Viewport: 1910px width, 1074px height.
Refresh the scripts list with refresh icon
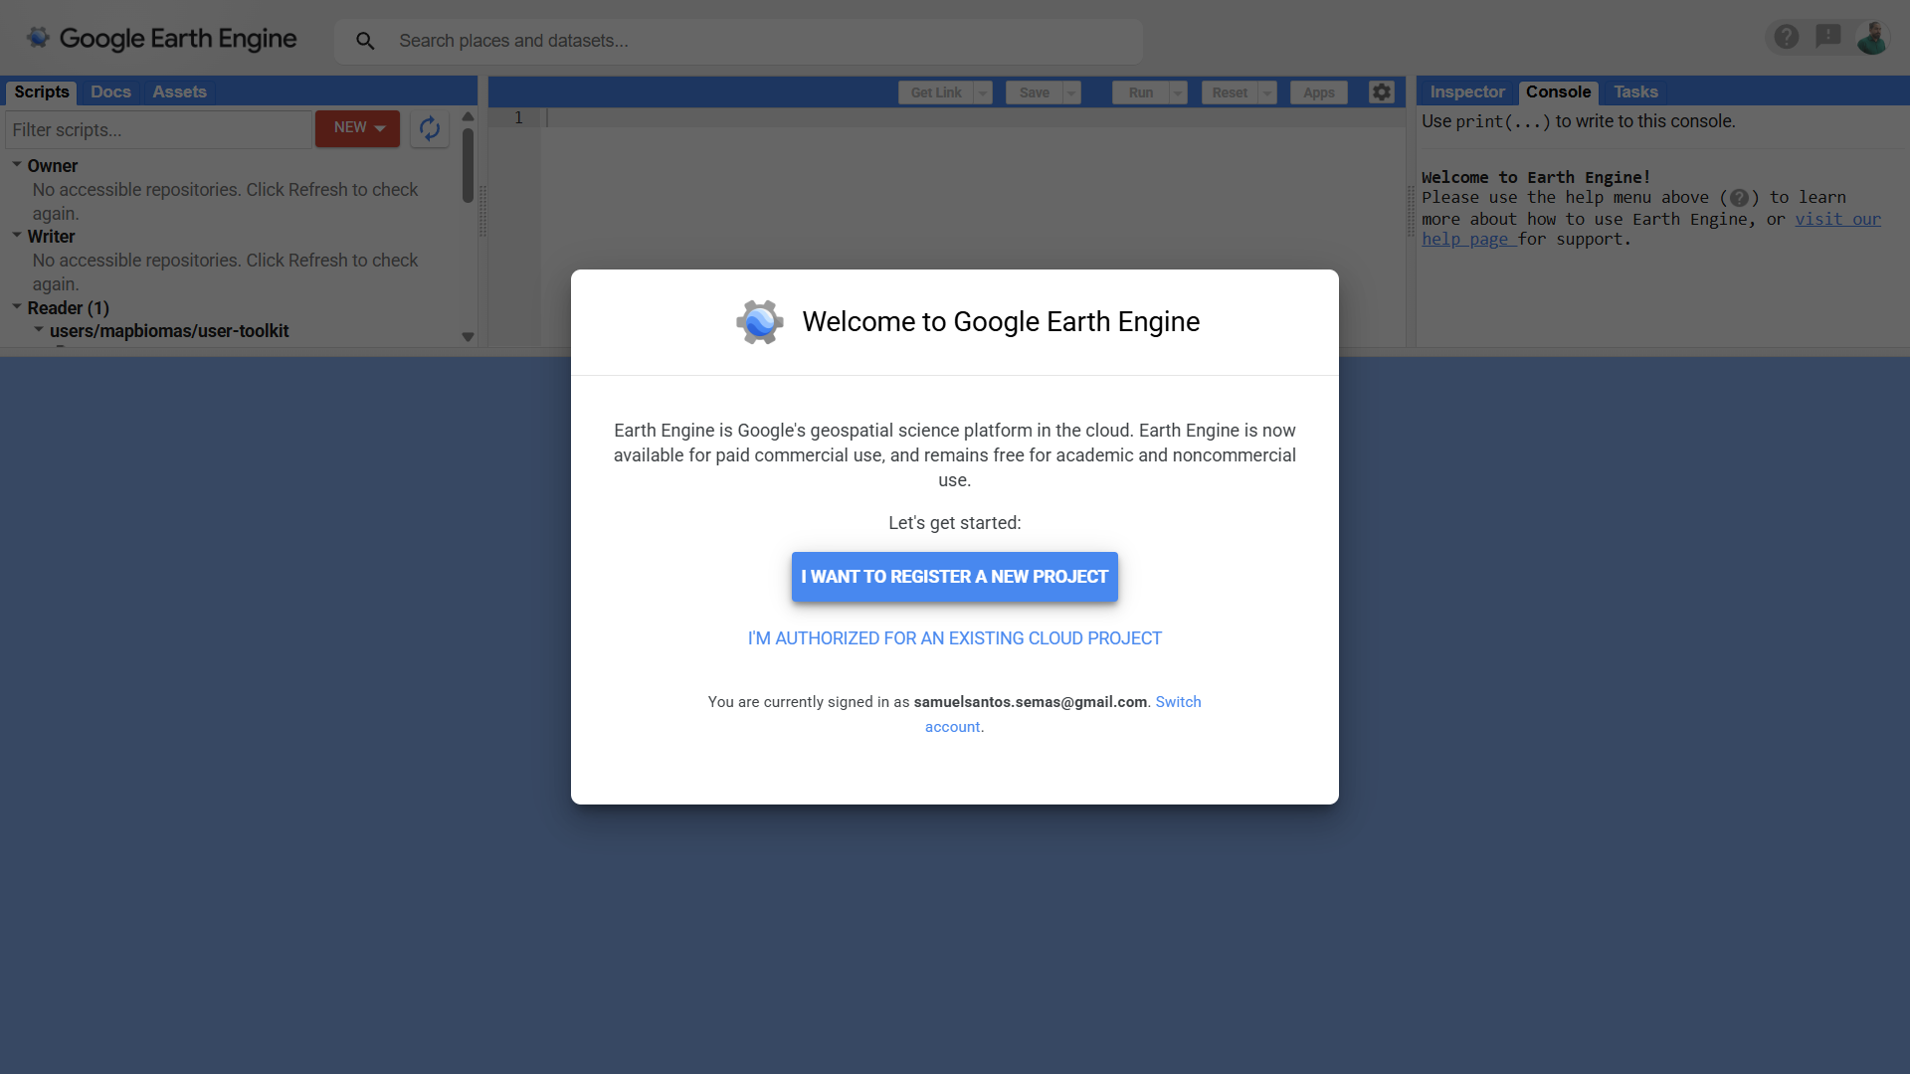click(x=429, y=128)
